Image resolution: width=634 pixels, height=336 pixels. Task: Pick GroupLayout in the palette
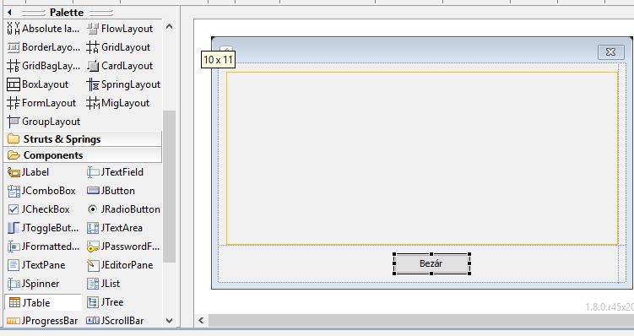[44, 122]
